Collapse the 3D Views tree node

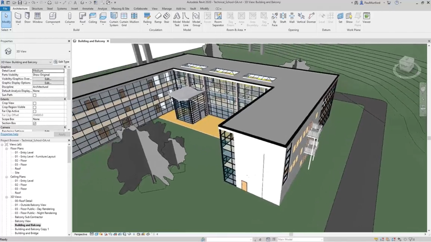(x=7, y=197)
